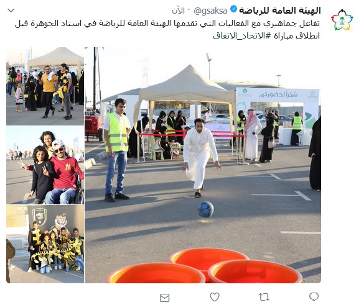Click the الآن timestamp link
The width and height of the screenshot is (364, 305).
(179, 11)
